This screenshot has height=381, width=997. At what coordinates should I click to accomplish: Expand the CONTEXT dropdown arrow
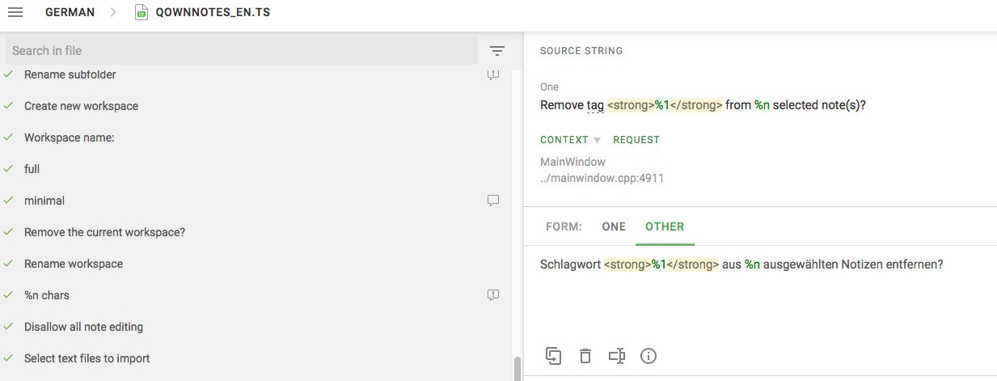tap(597, 140)
